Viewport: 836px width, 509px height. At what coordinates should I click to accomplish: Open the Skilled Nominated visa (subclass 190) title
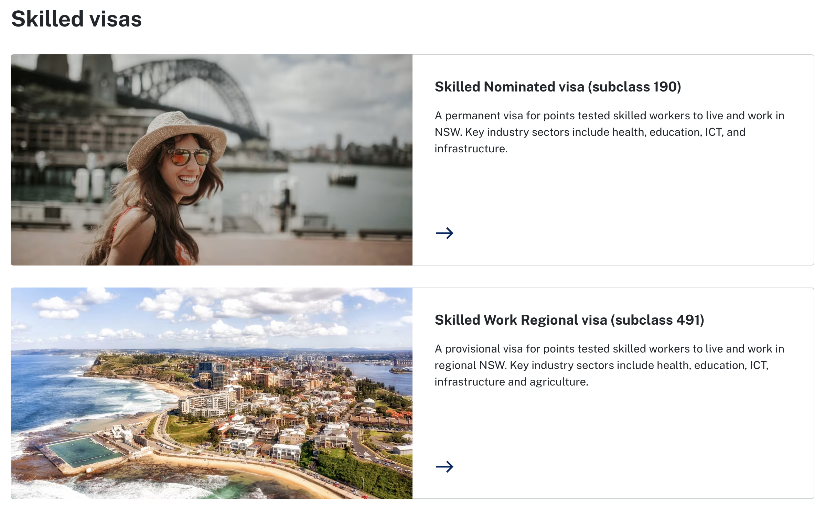(x=557, y=87)
